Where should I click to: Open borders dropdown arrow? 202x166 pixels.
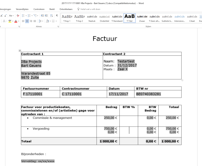[56, 21]
